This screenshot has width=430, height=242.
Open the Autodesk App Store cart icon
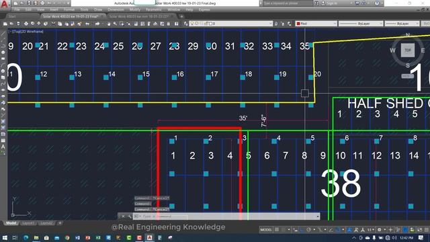pos(357,3)
